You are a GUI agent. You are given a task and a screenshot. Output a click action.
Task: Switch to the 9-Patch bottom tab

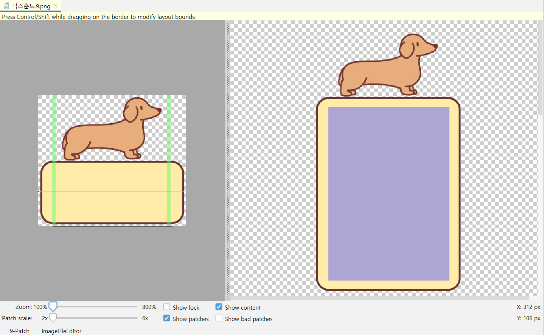pos(20,331)
